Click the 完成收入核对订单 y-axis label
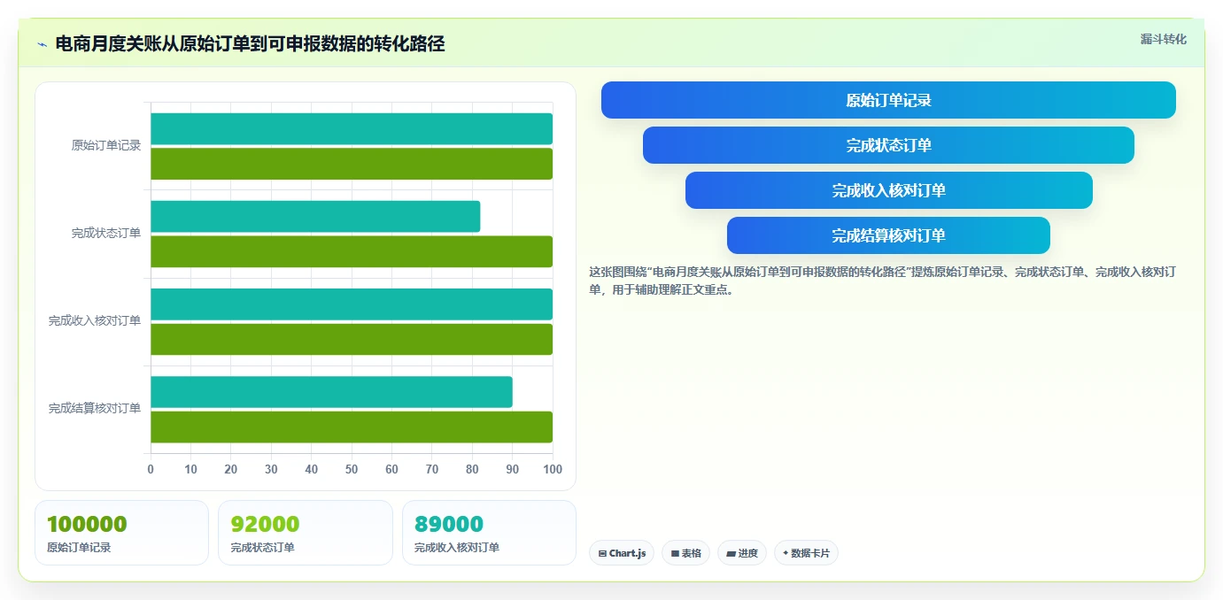1223x600 pixels. 95,320
